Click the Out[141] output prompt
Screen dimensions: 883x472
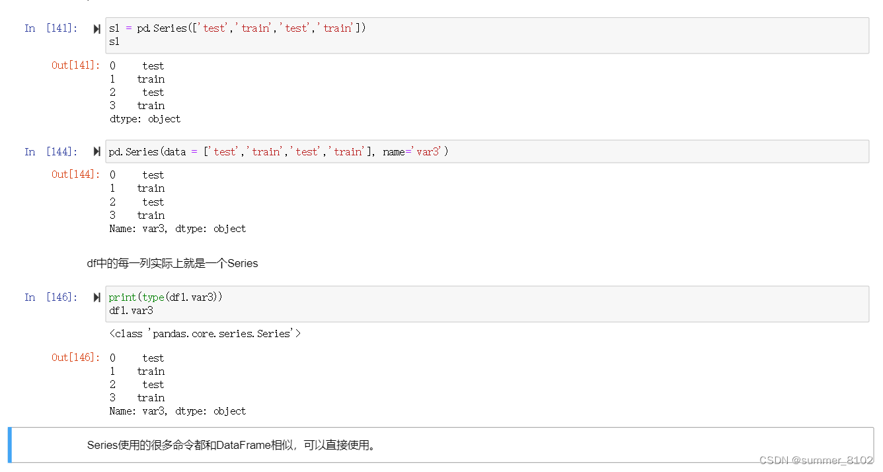click(76, 65)
